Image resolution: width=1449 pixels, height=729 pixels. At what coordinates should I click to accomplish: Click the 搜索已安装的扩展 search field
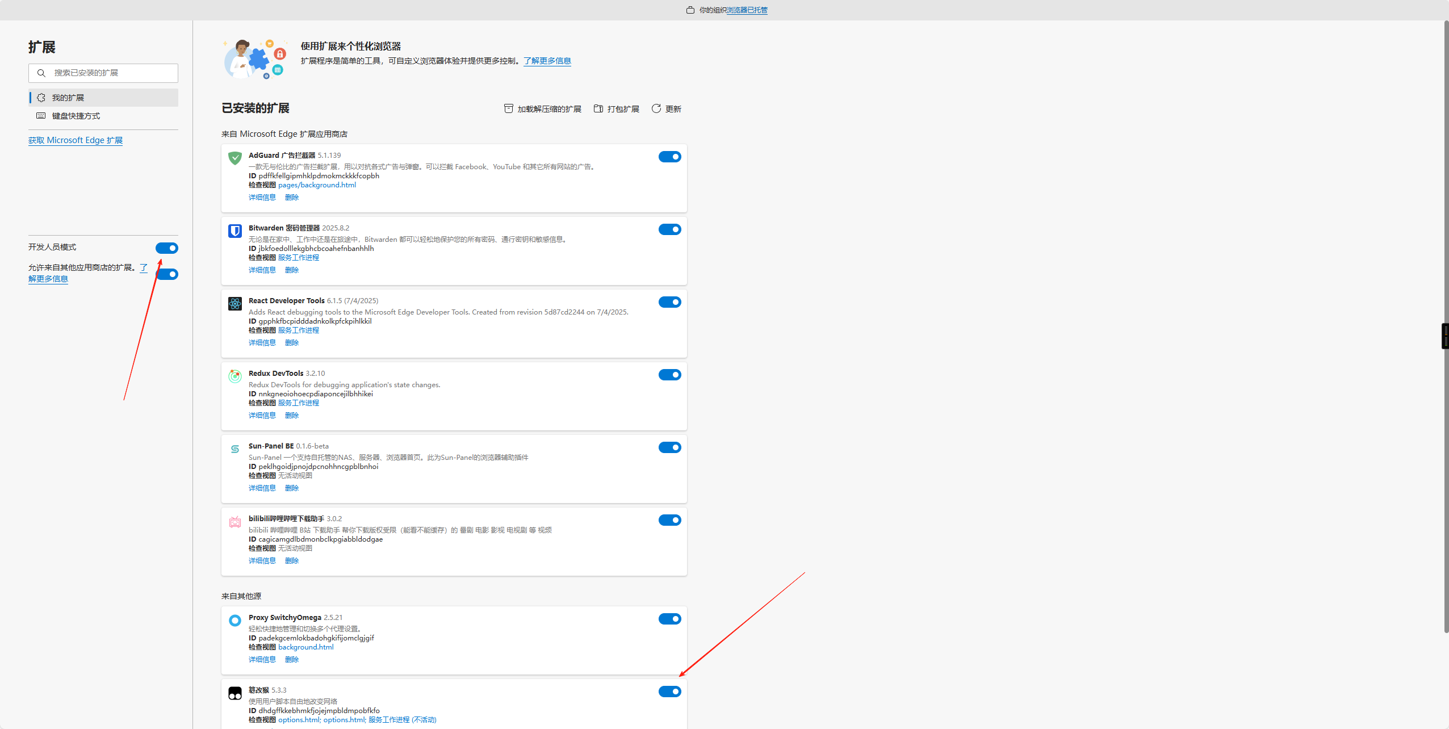103,73
